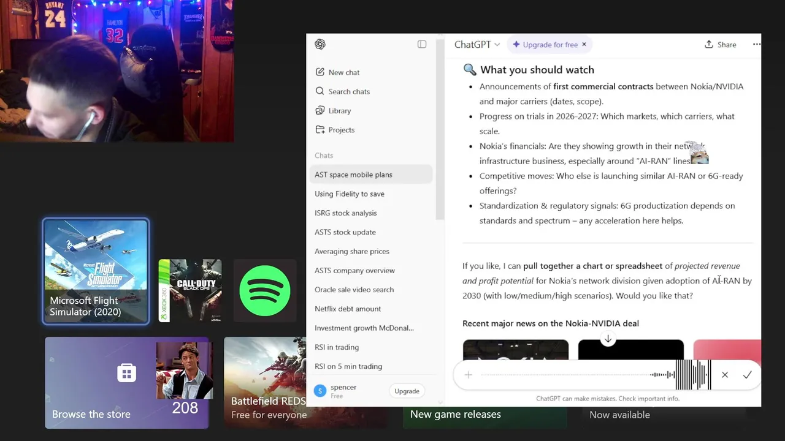This screenshot has width=785, height=441.
Task: Confirm voice dictation with the checkmark icon
Action: pos(747,375)
